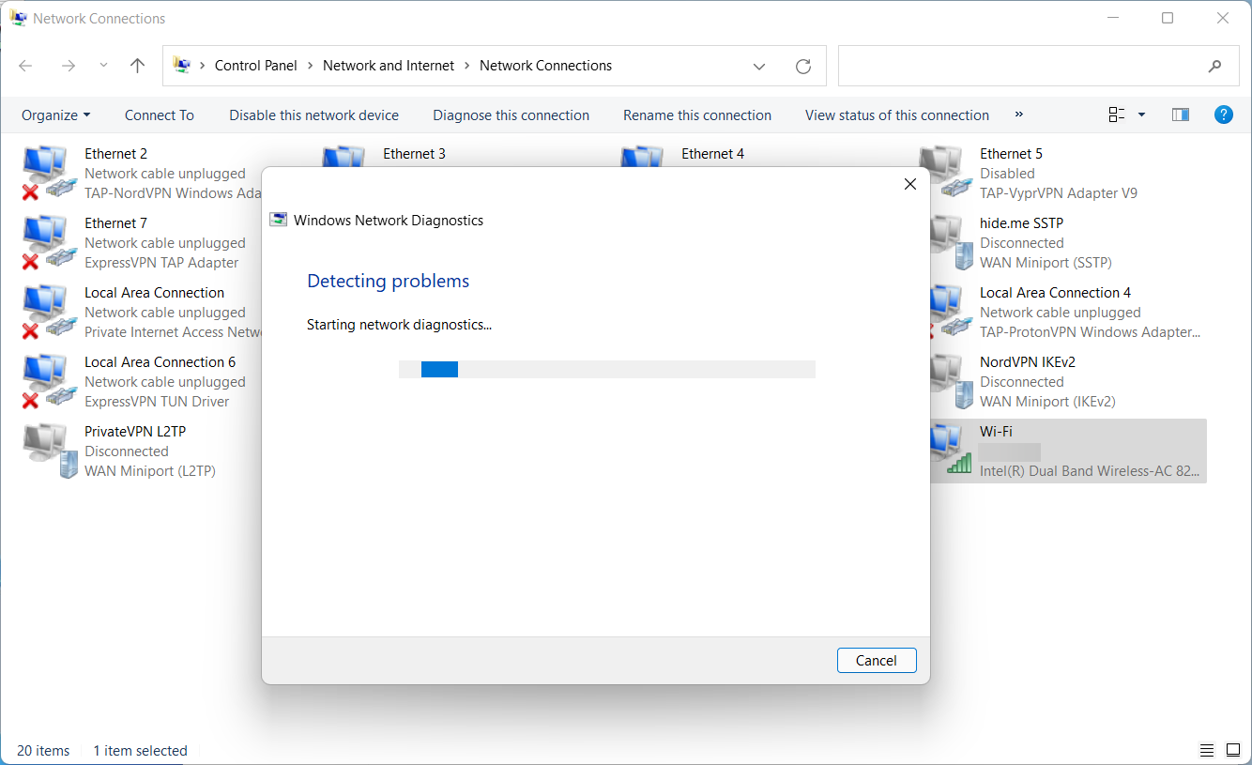
Task: Open address bar history dropdown chevron
Action: tap(759, 66)
